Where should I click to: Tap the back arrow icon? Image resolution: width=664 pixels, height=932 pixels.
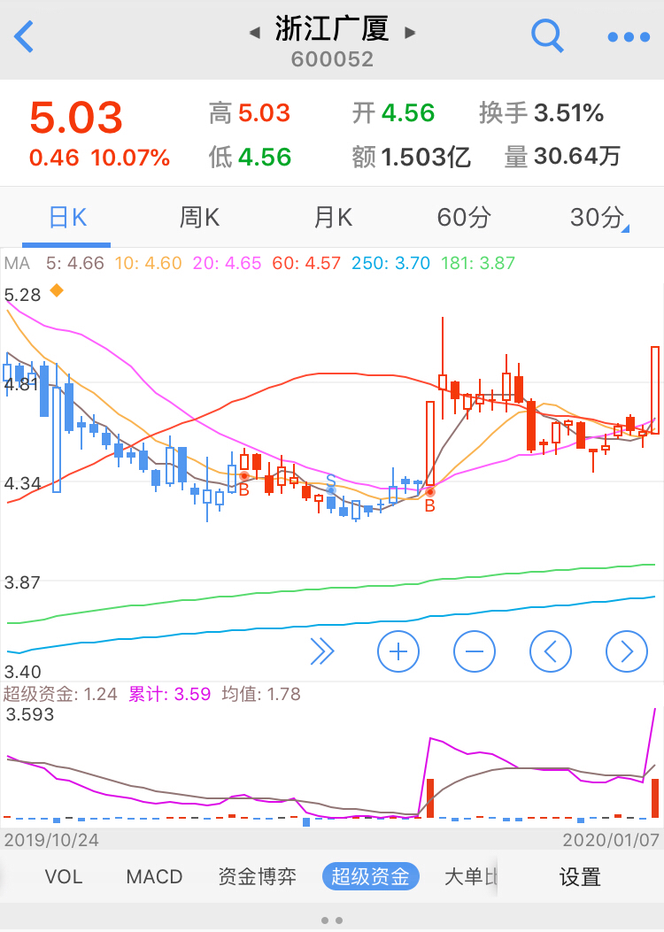24,37
